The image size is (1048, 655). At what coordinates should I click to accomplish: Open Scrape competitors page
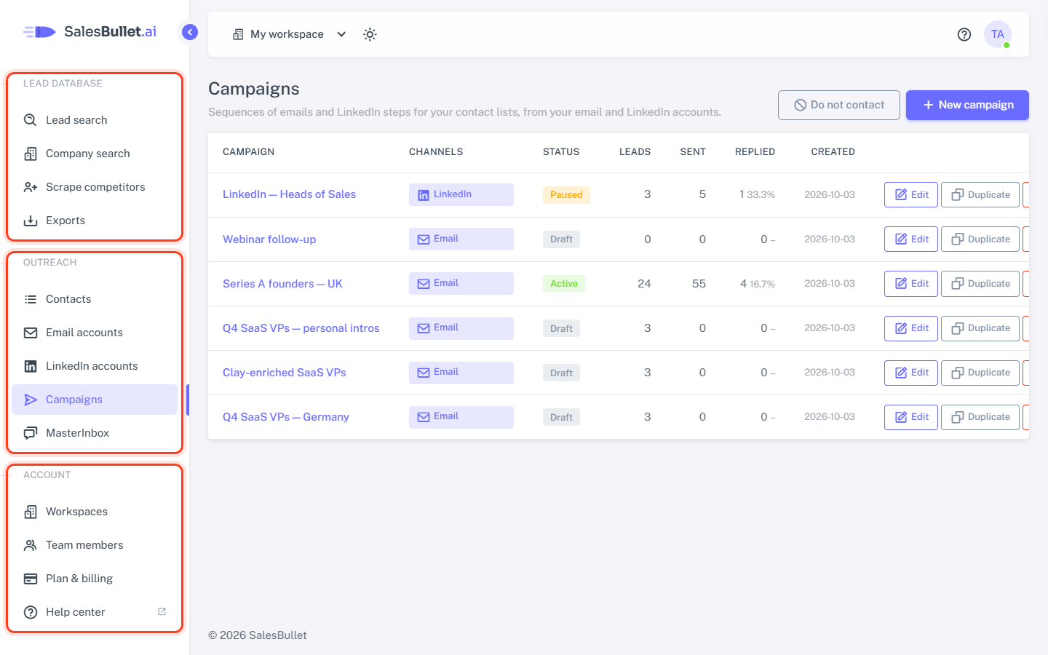[95, 187]
